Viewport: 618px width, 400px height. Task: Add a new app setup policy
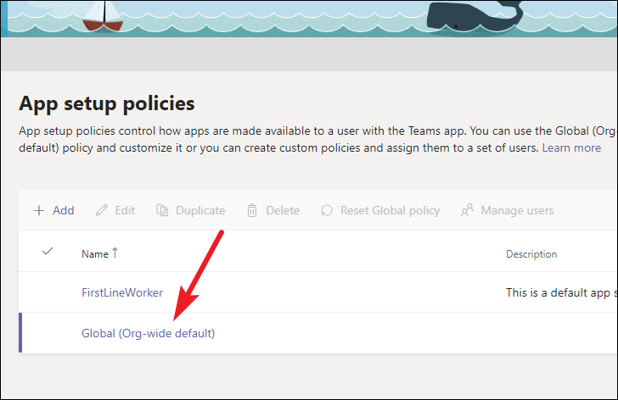[x=54, y=210]
